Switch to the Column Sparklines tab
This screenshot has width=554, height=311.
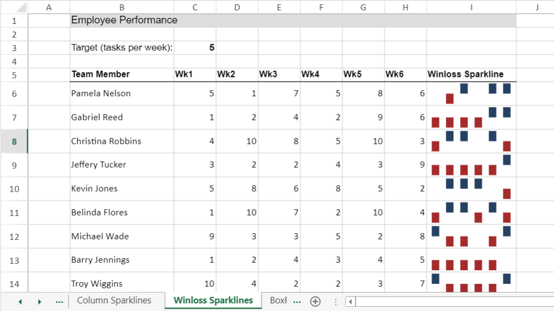(x=114, y=301)
